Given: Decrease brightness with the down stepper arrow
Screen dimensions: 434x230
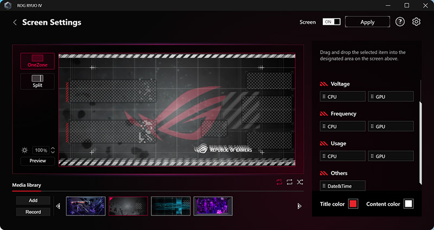Looking at the screenshot, I should point(53,152).
